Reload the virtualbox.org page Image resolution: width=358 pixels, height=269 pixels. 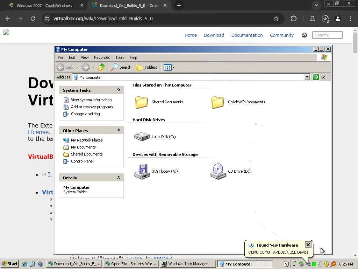33,19
